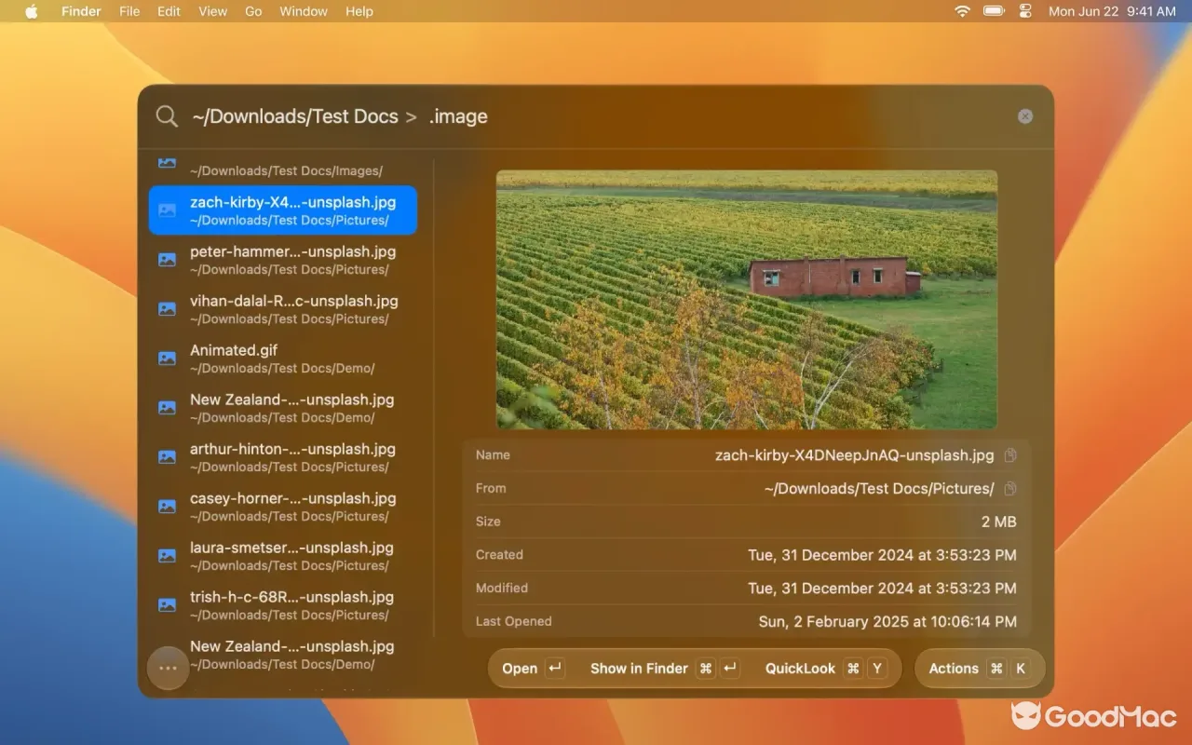Open the File menu
Image resolution: width=1192 pixels, height=745 pixels.
click(x=129, y=11)
